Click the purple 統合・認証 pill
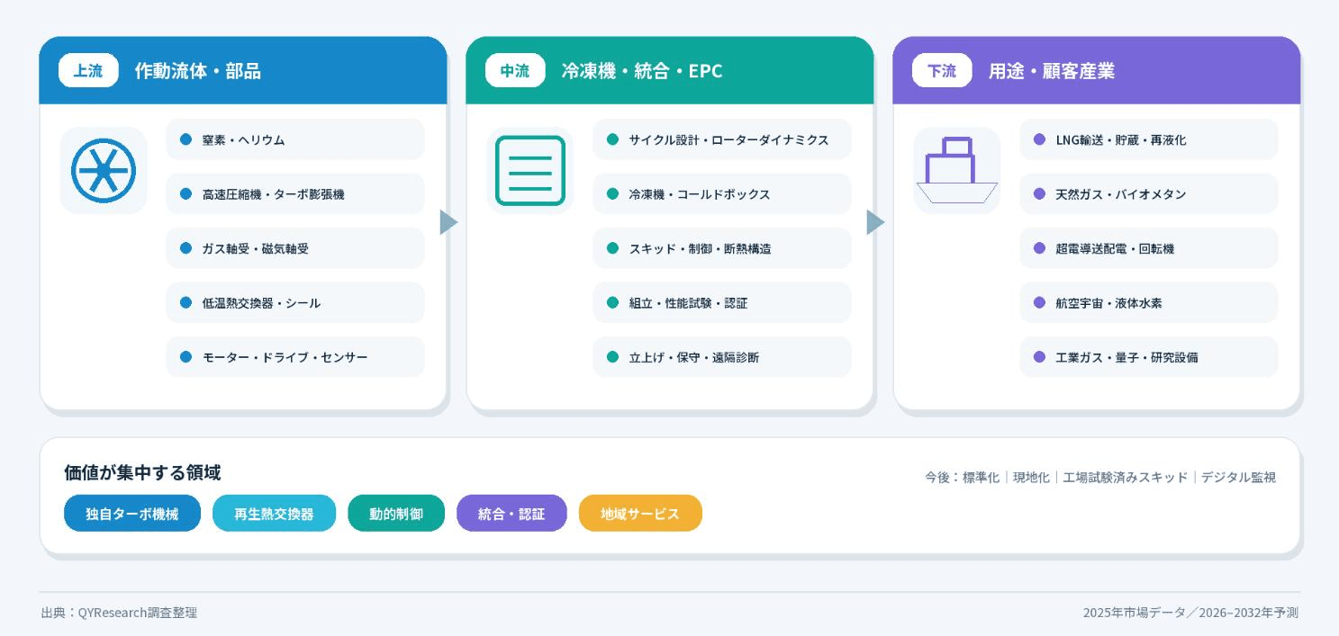Image resolution: width=1339 pixels, height=636 pixels. [511, 514]
